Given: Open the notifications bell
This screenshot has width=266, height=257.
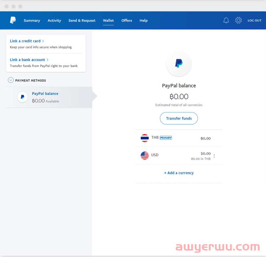Looking at the screenshot, I should [226, 20].
